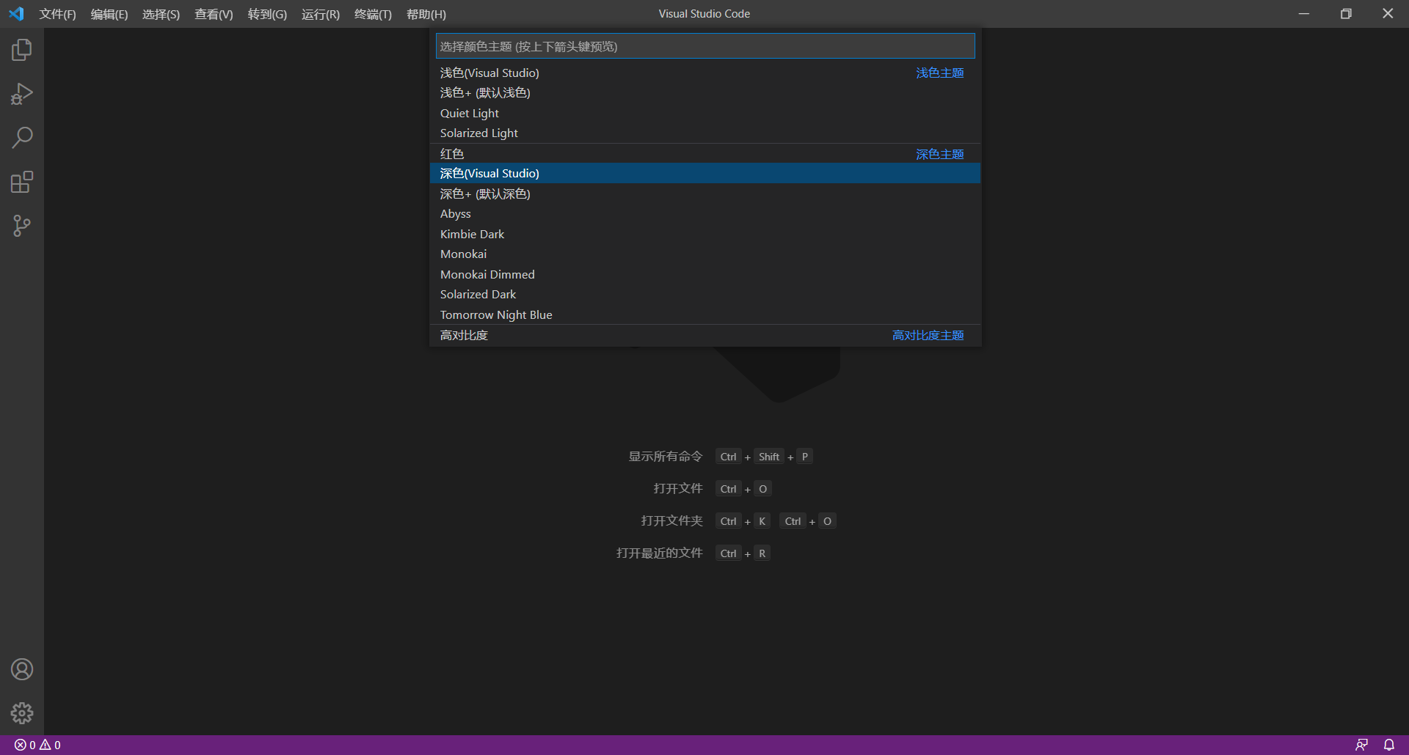Viewport: 1409px width, 755px height.
Task: Select the 深色+ (默认深色) theme
Action: click(x=705, y=194)
